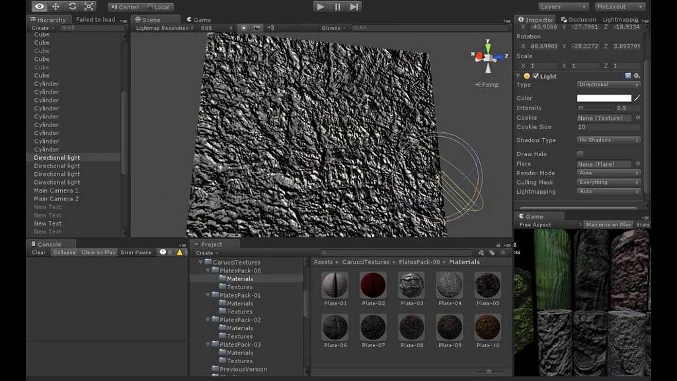Switch to the Occlusion tab
Viewport: 677px width, 381px height.
[578, 19]
